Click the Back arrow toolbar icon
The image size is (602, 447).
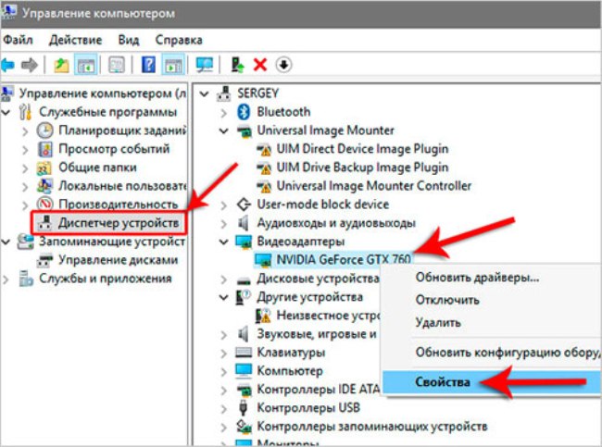pos(9,65)
